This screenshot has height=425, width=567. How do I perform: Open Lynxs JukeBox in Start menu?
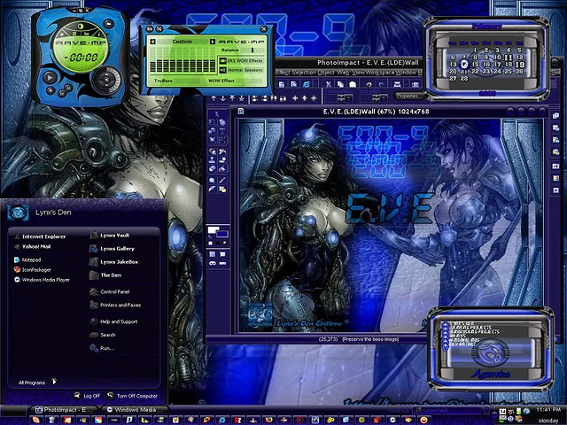tap(114, 262)
